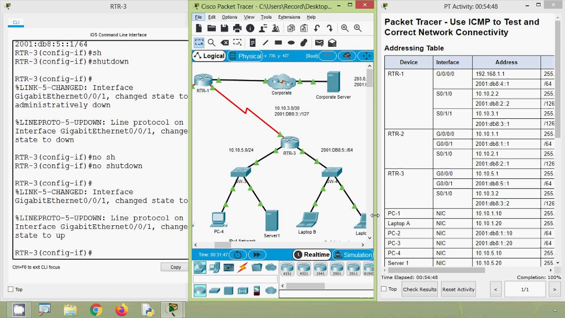
Task: Open the Network Information icon
Action: point(250,28)
